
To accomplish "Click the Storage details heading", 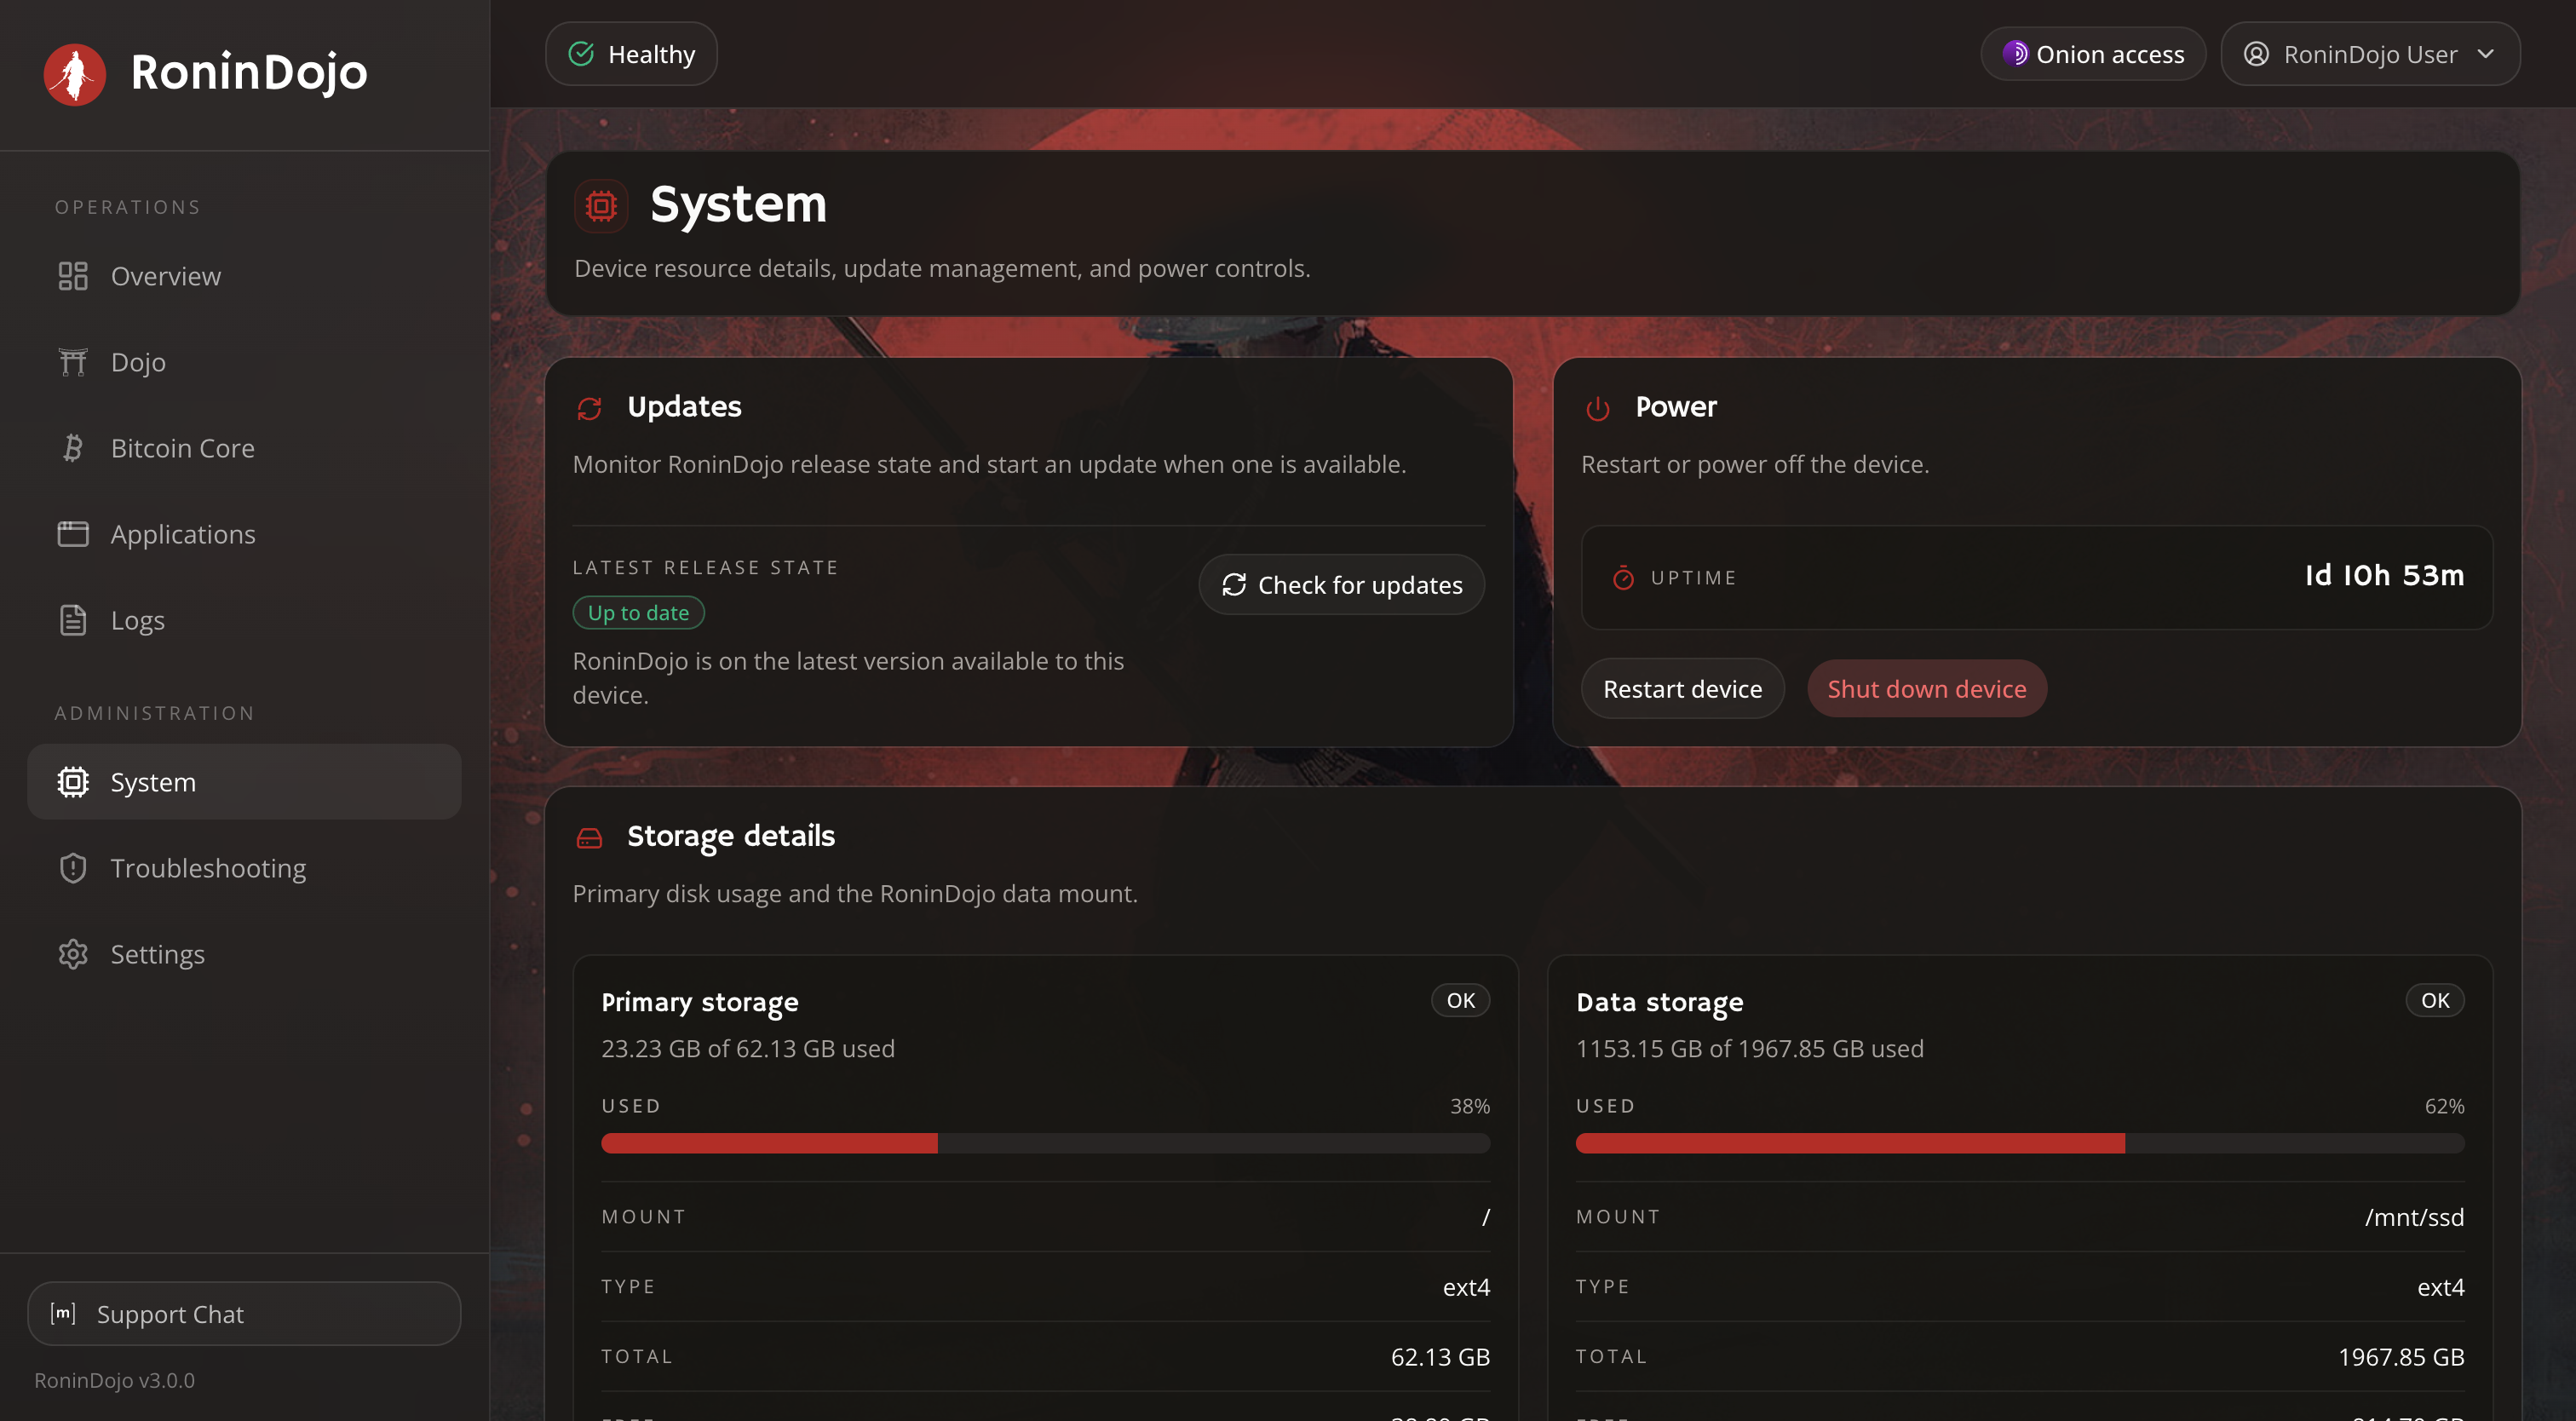I will [731, 837].
